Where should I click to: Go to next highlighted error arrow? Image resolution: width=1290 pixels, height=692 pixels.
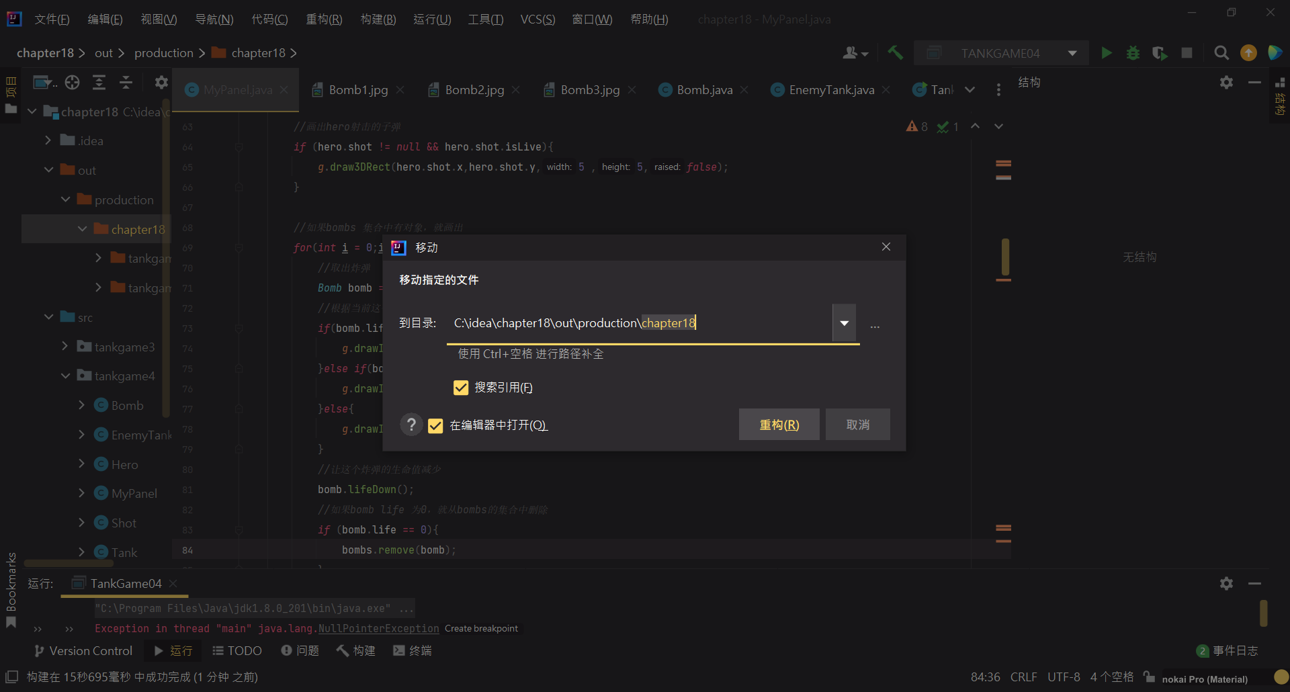click(998, 126)
